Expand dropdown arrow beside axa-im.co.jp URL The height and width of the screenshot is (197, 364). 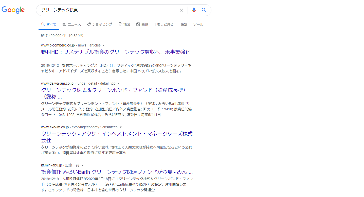coord(121,127)
